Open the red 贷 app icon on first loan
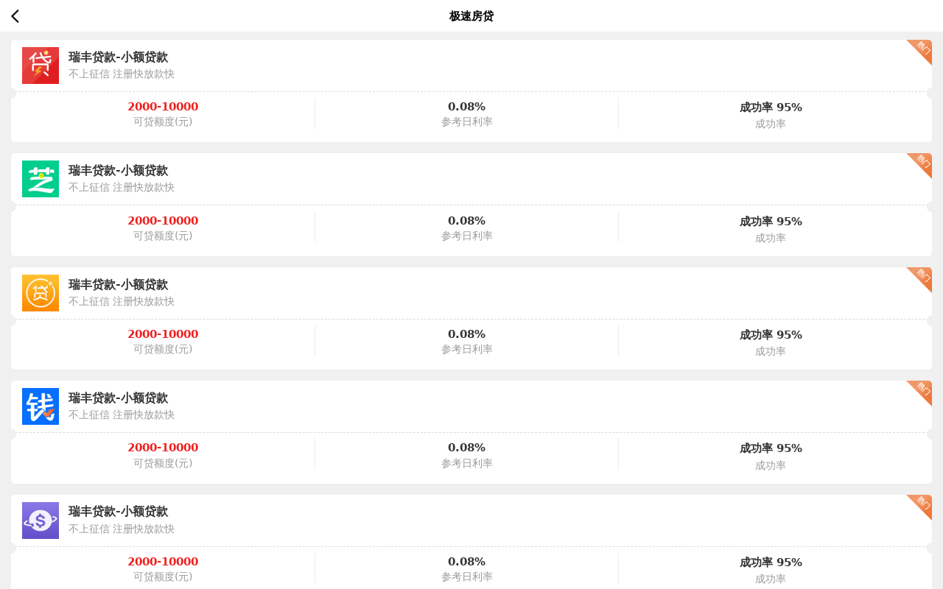The image size is (943, 589). click(40, 65)
